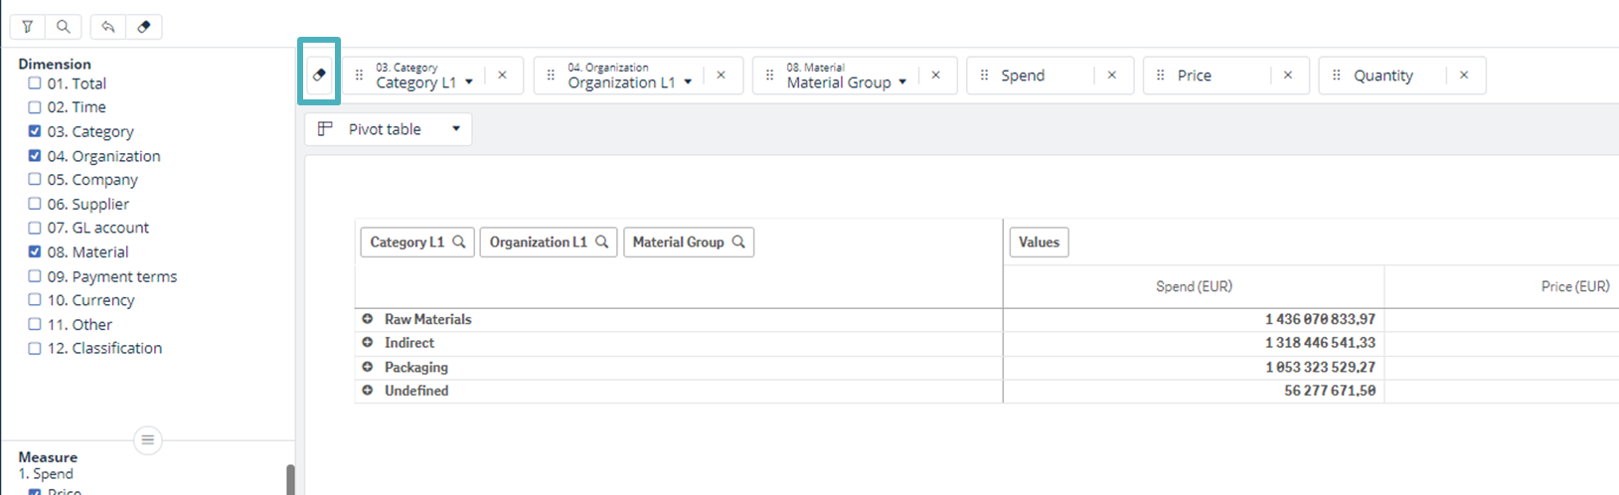Click the Organization L1 column header button
This screenshot has height=495, width=1619.
click(538, 242)
